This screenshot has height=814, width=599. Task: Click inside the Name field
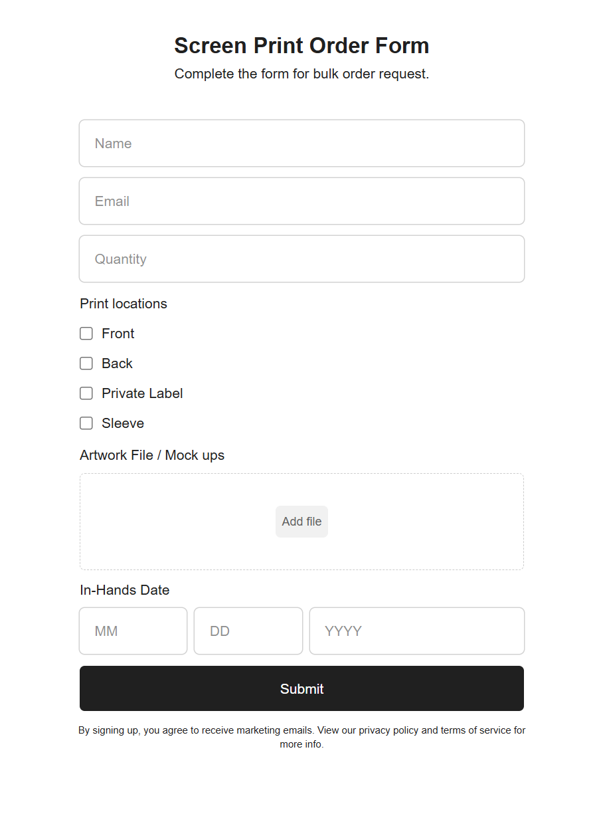click(301, 143)
